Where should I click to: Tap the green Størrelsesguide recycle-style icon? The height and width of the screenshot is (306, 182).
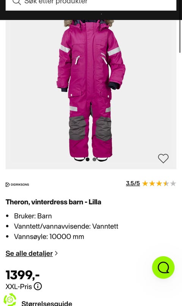click(10, 300)
